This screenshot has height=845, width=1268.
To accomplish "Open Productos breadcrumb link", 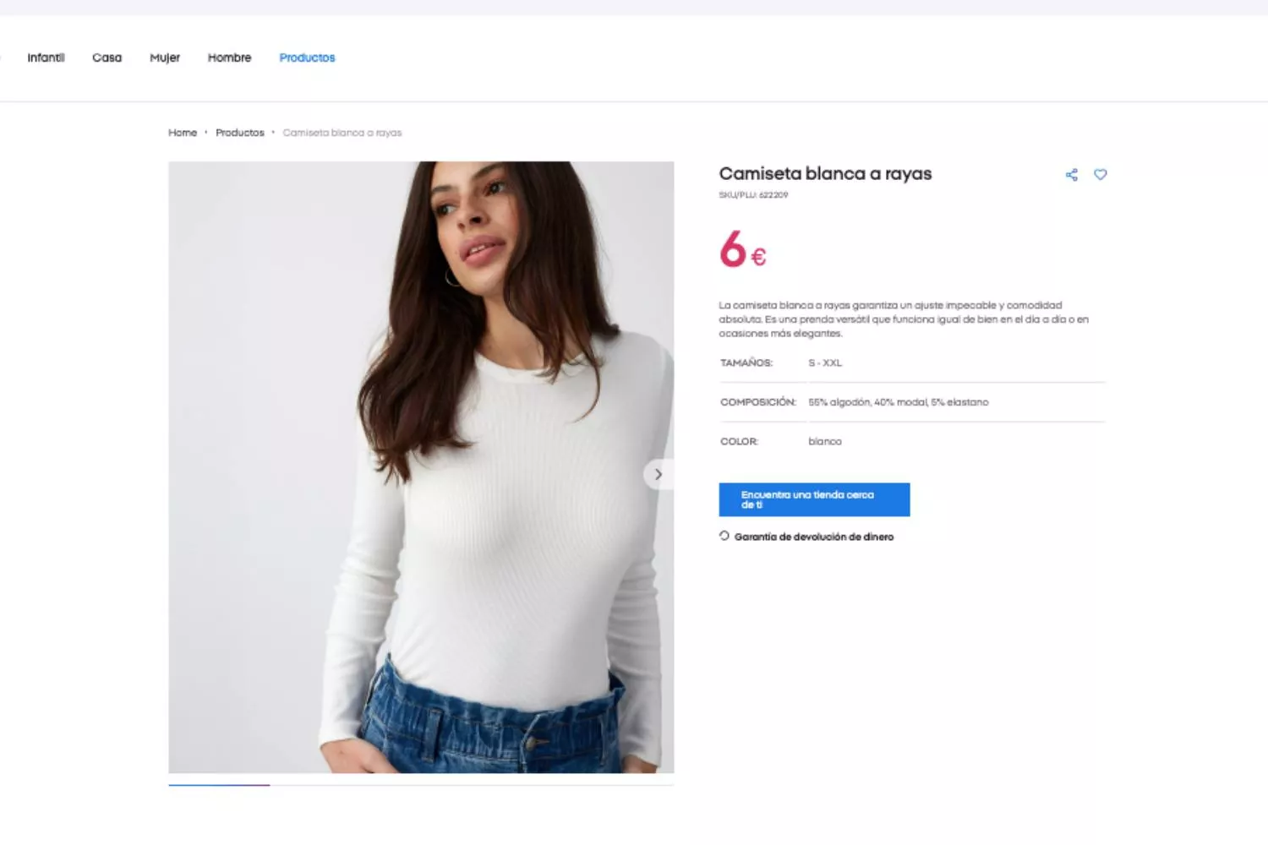I will [240, 133].
